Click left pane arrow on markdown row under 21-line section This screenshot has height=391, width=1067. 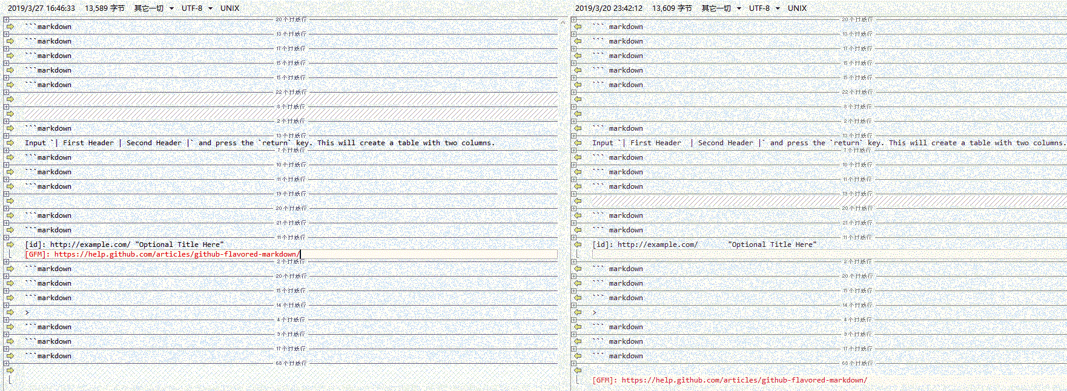pos(10,230)
